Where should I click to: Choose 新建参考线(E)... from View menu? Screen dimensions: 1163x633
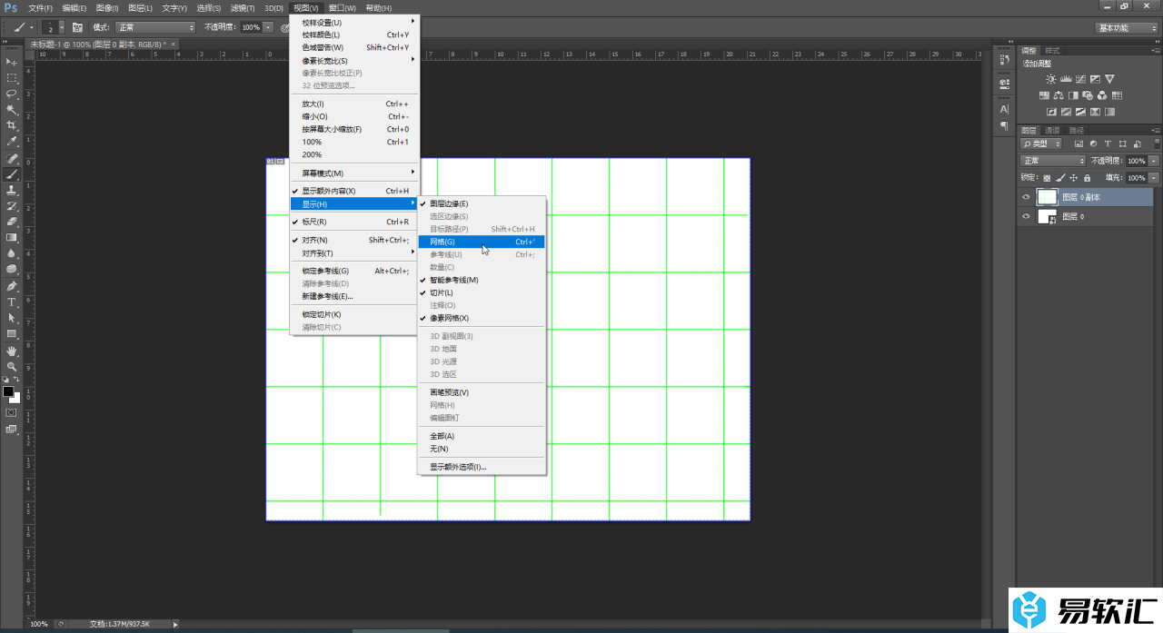tap(354, 296)
